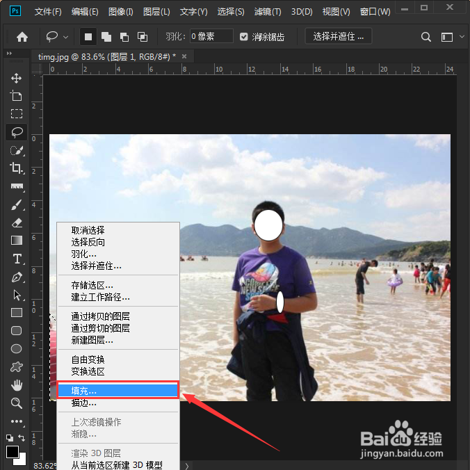This screenshot has height=470, width=470.
Task: Select the Horizontal Type tool
Action: point(17,259)
